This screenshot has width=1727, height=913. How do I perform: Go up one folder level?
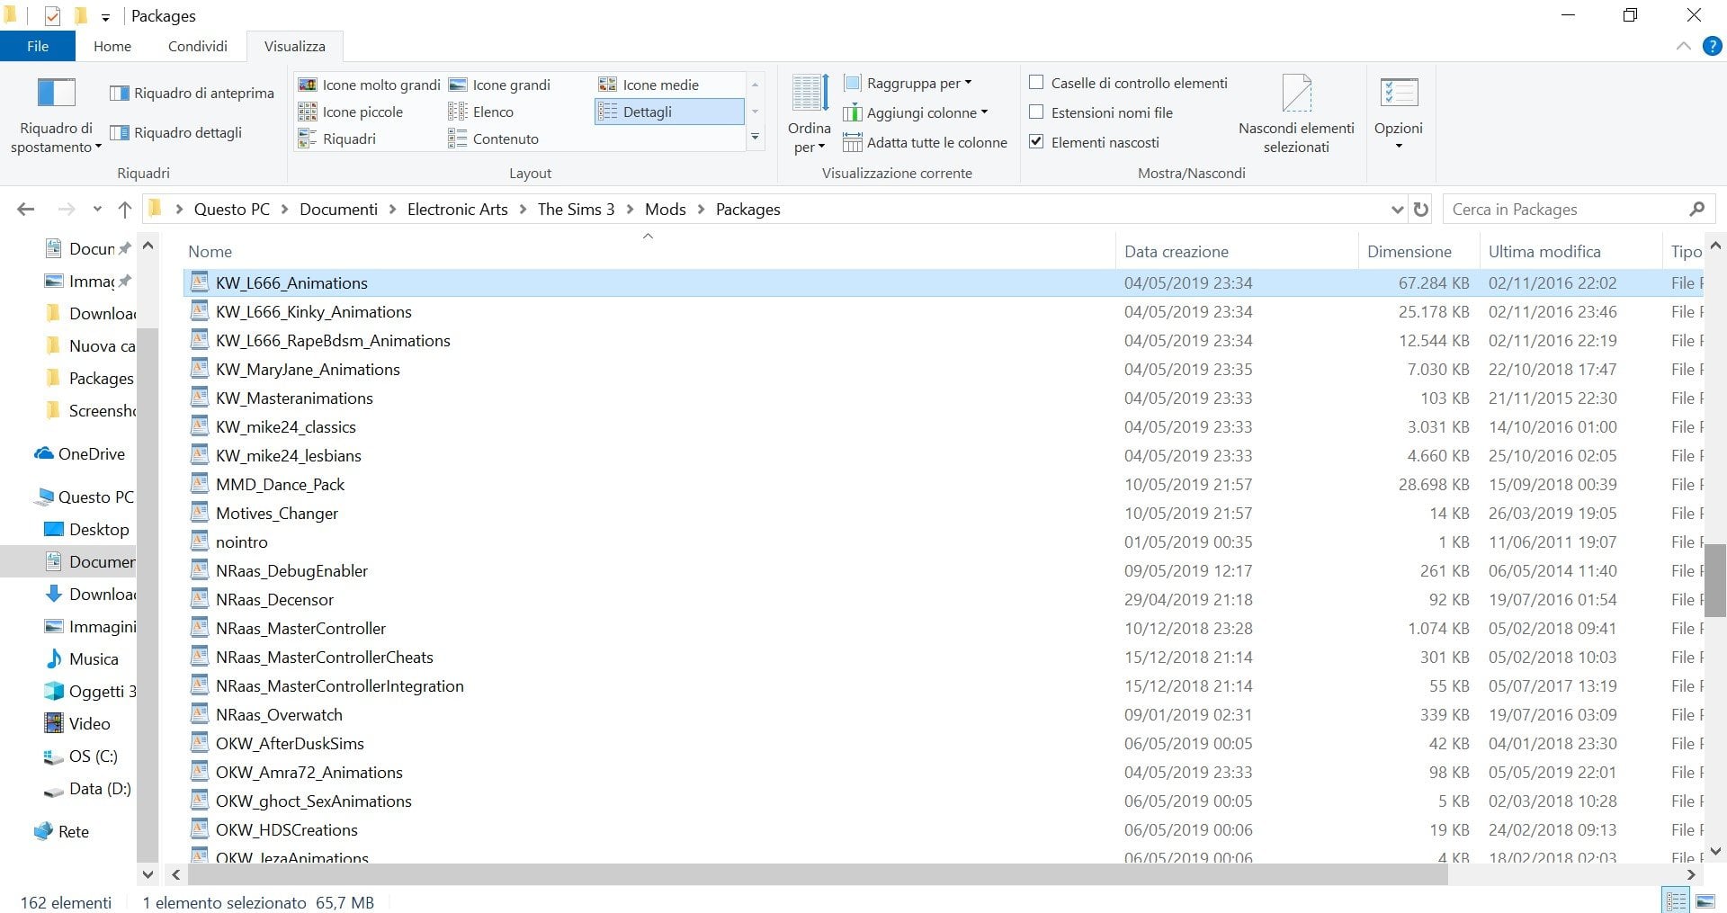point(125,210)
